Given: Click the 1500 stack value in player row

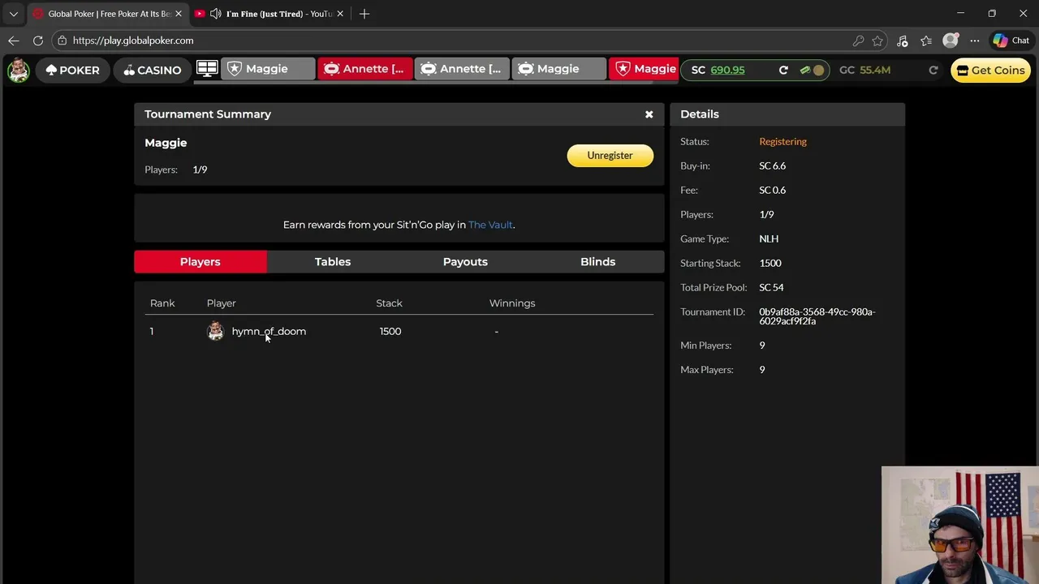Looking at the screenshot, I should (390, 331).
